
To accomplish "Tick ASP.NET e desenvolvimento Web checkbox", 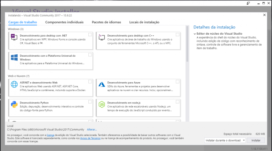I will pyautogui.click(x=90, y=82).
